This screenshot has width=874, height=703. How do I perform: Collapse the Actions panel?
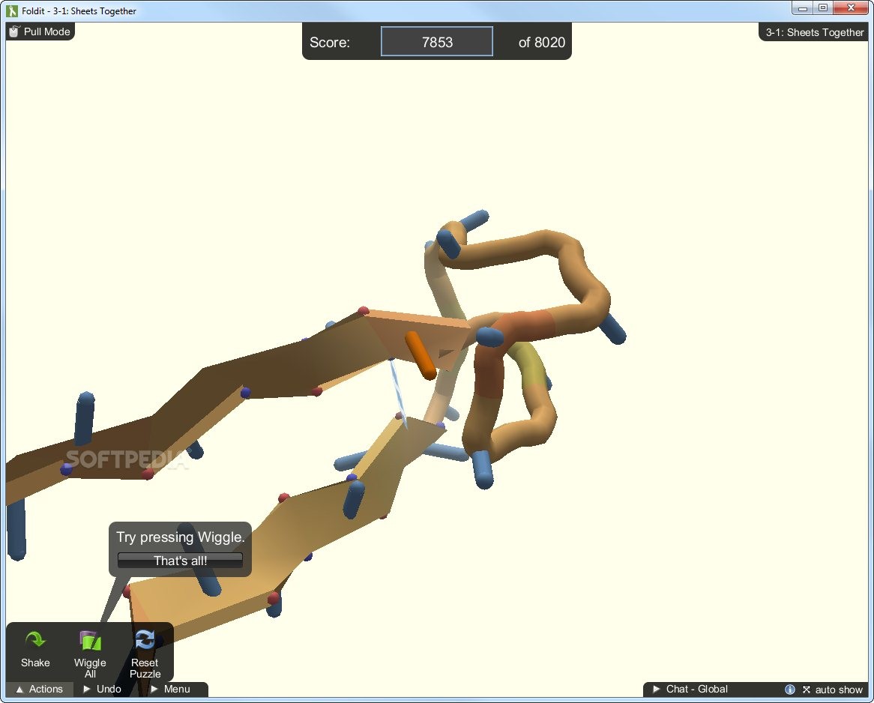point(39,689)
